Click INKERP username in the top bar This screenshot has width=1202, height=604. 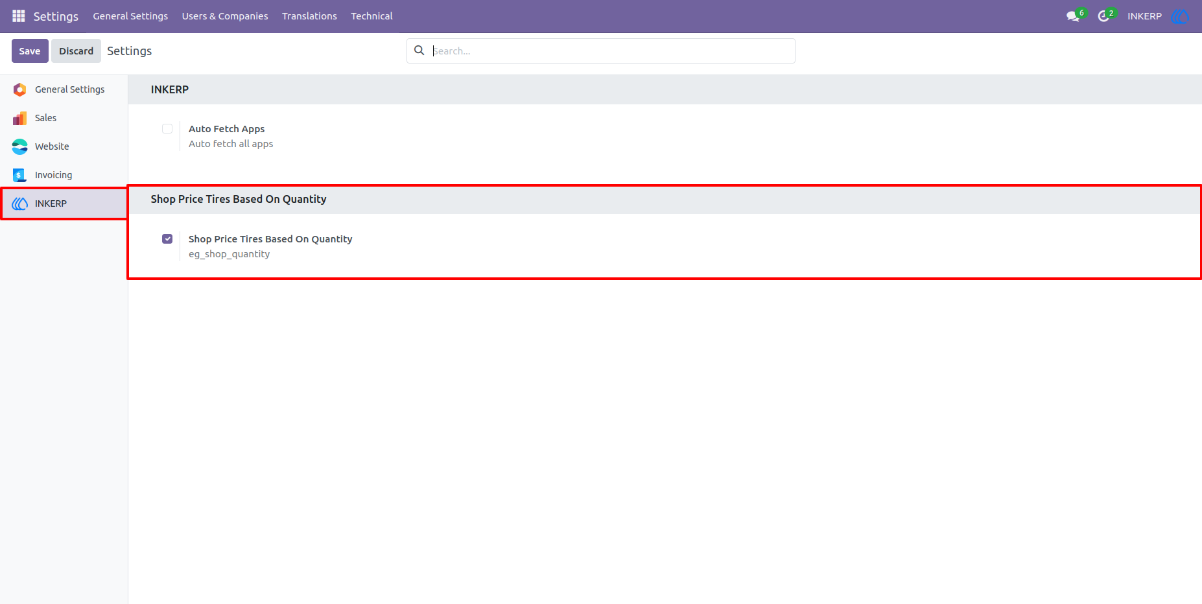click(x=1144, y=16)
